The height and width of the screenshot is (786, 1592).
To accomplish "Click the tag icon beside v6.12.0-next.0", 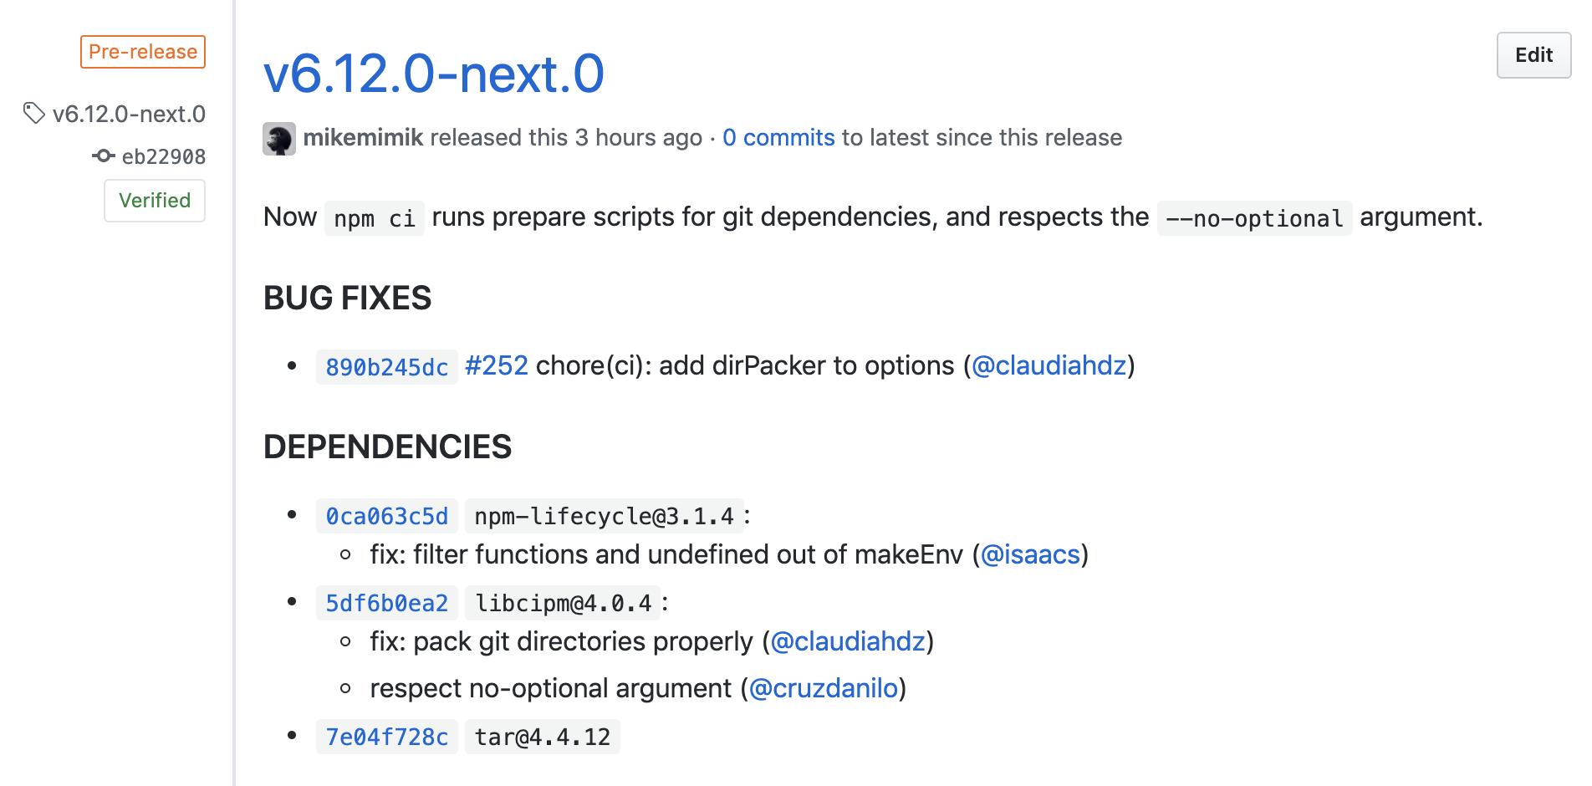I will tap(34, 113).
